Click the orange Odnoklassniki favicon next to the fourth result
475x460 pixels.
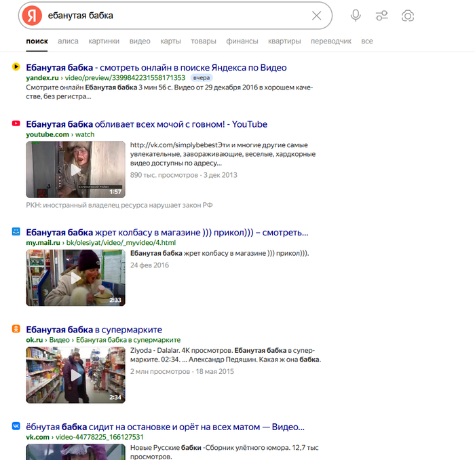16,328
